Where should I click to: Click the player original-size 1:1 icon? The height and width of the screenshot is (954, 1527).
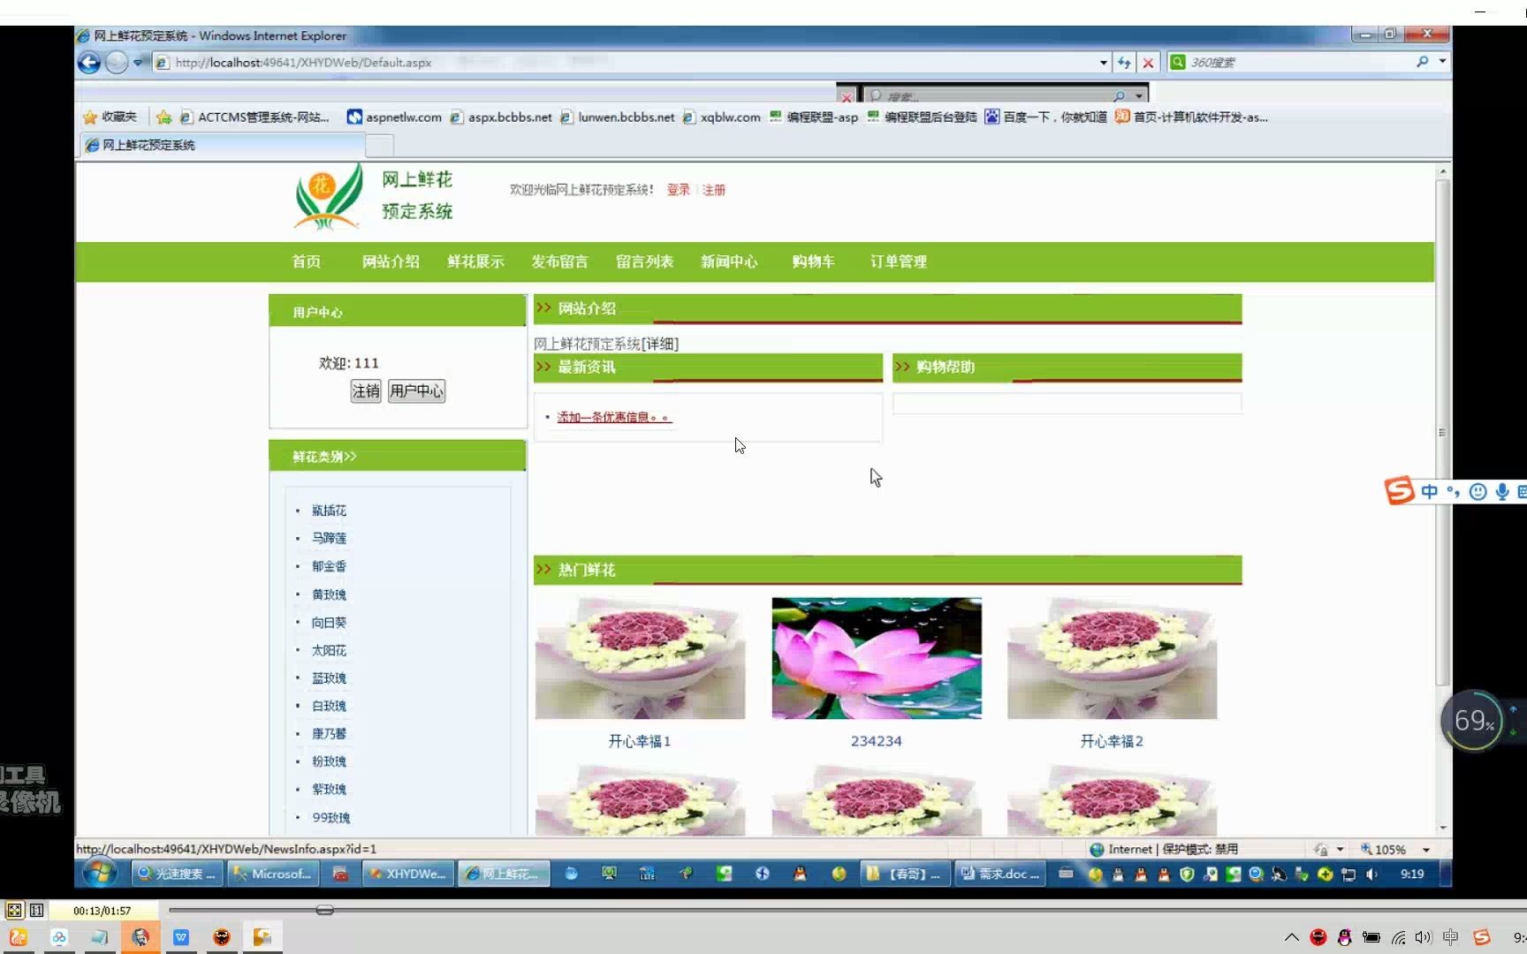36,910
